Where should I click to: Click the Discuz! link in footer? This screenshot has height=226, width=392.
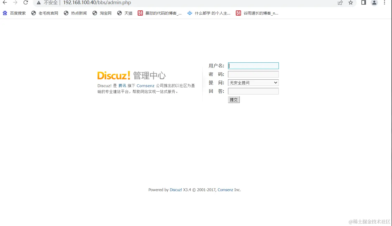(x=176, y=190)
